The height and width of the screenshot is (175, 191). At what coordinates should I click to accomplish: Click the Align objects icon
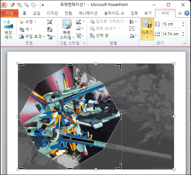click(132, 22)
